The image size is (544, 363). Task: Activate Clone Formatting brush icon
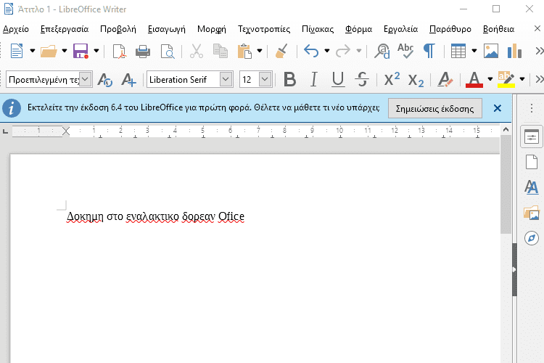[x=281, y=51]
